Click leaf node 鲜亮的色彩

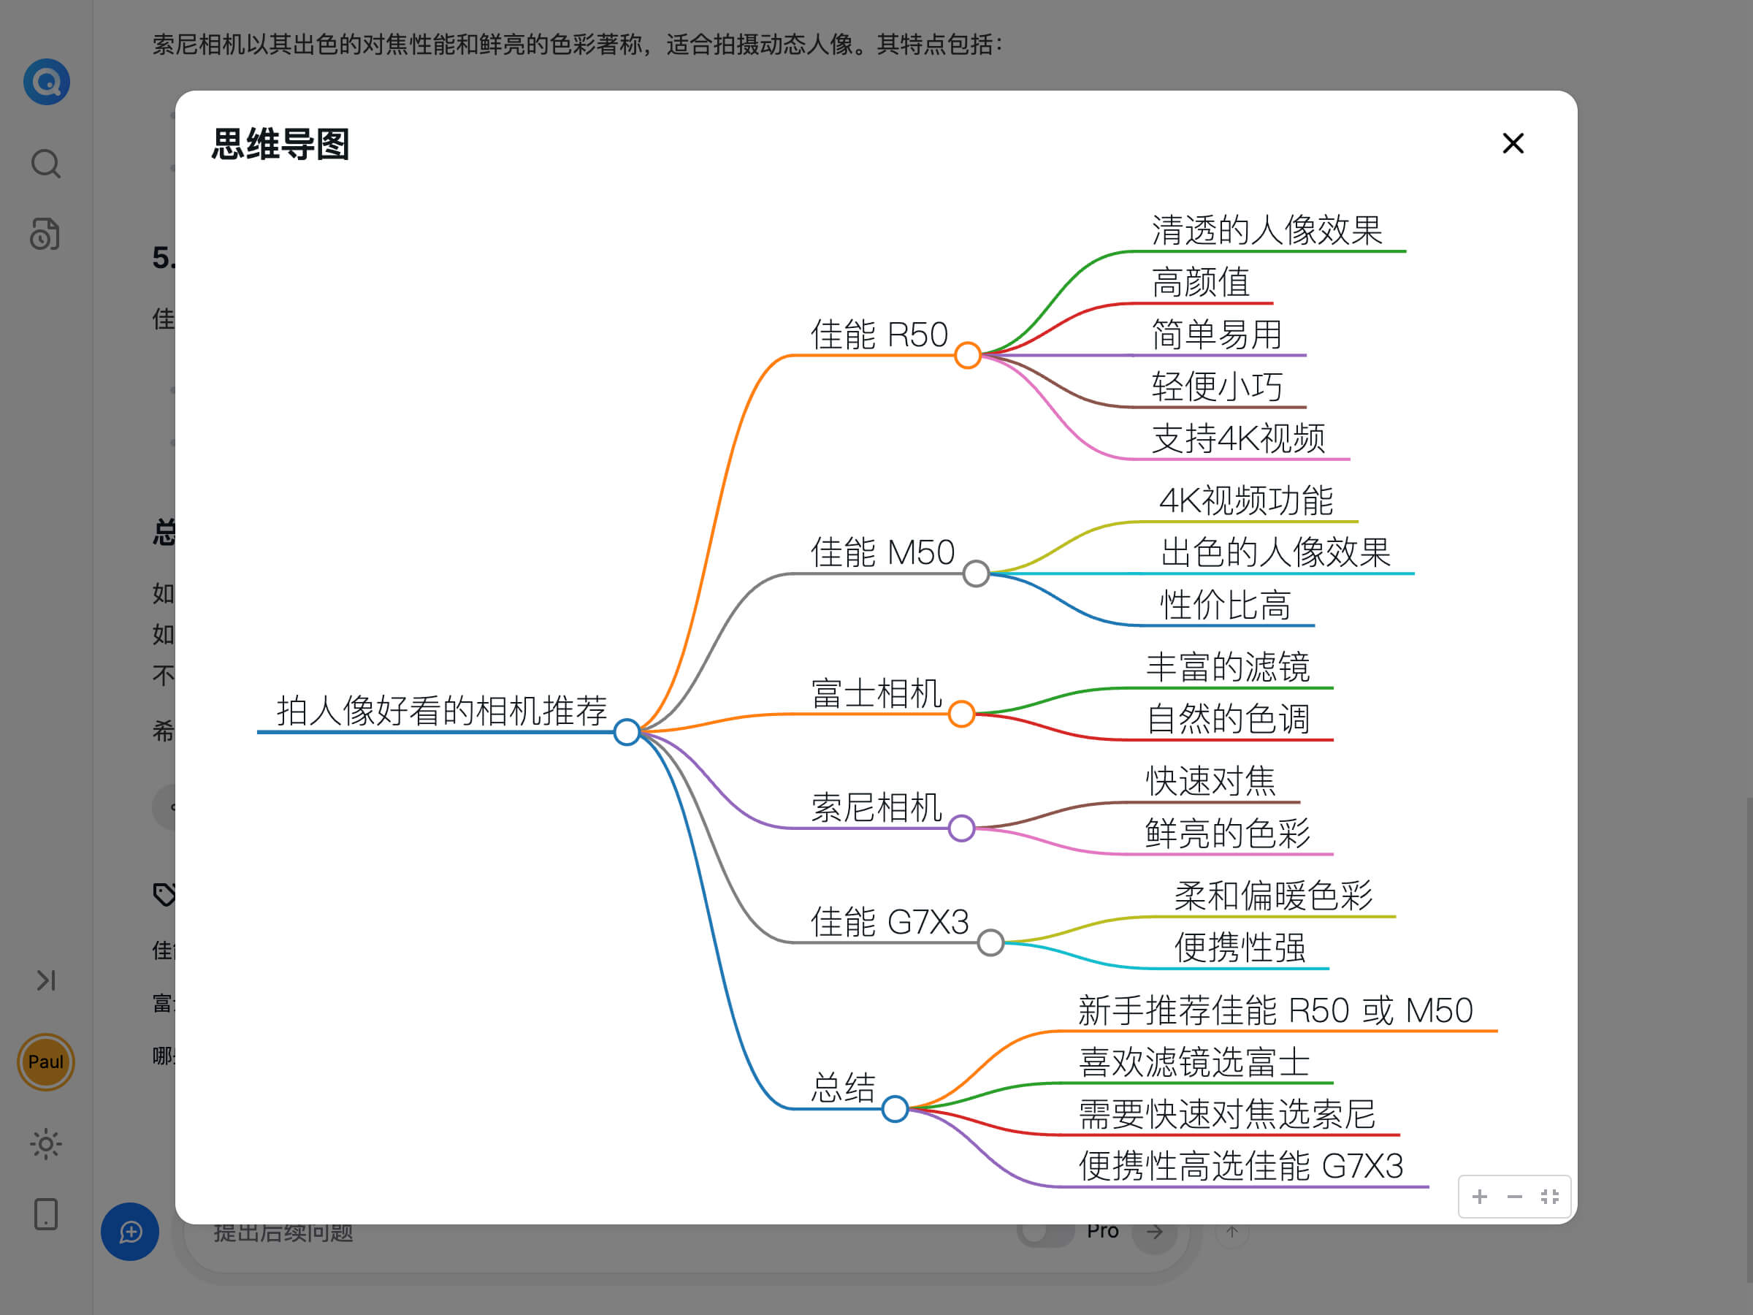pyautogui.click(x=1228, y=833)
